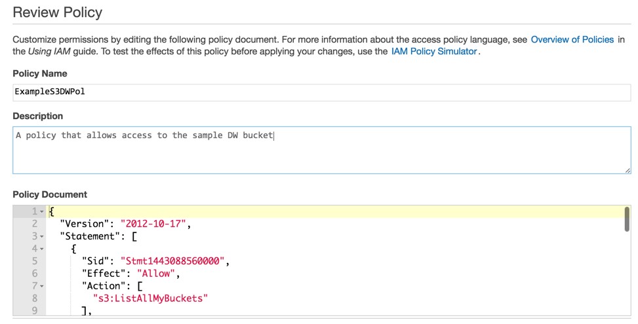Click the "s3:ListAllMyBuckets" action string
The image size is (638, 324).
150,298
